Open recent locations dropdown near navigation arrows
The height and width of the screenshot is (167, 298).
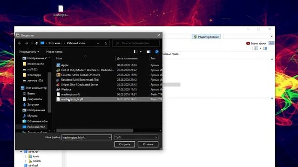32,43
